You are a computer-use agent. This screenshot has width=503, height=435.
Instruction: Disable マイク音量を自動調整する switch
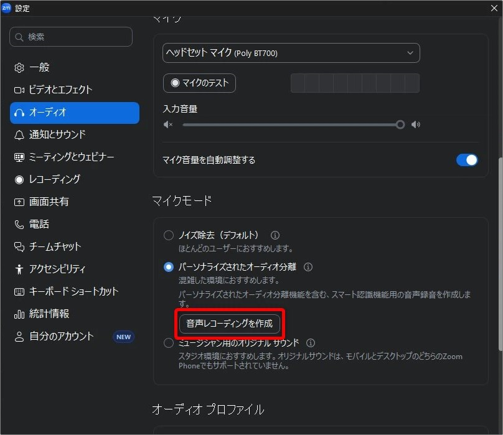pos(467,160)
